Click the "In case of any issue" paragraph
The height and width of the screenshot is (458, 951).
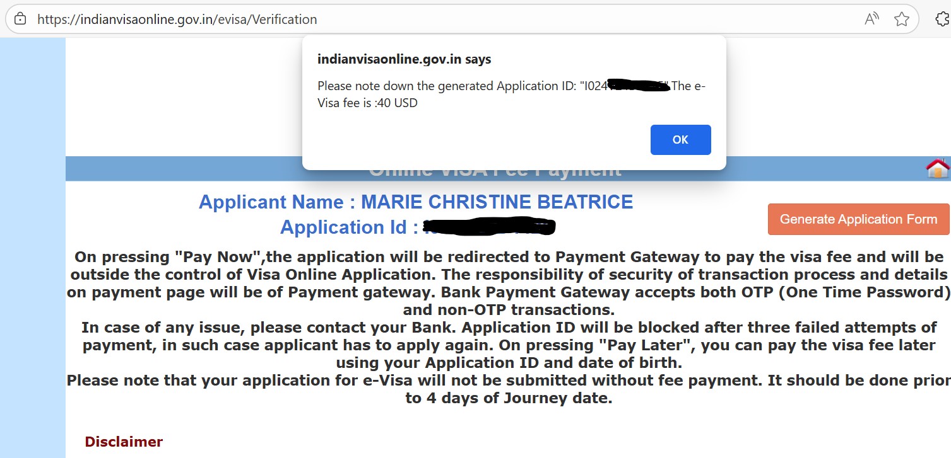click(x=509, y=345)
